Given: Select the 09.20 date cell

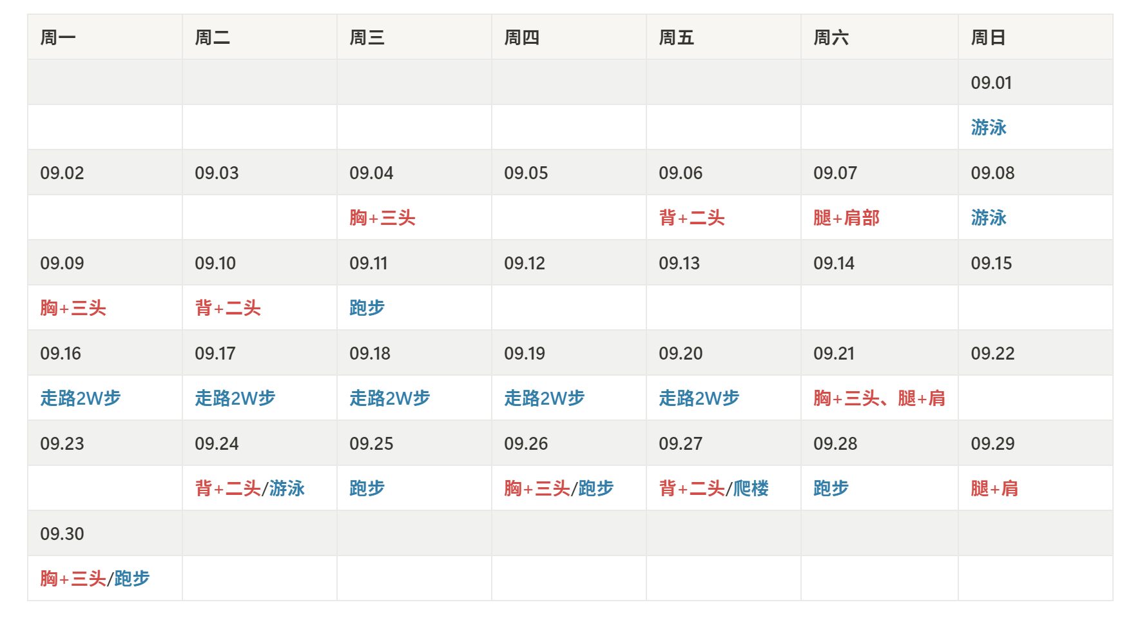Looking at the screenshot, I should click(x=724, y=353).
